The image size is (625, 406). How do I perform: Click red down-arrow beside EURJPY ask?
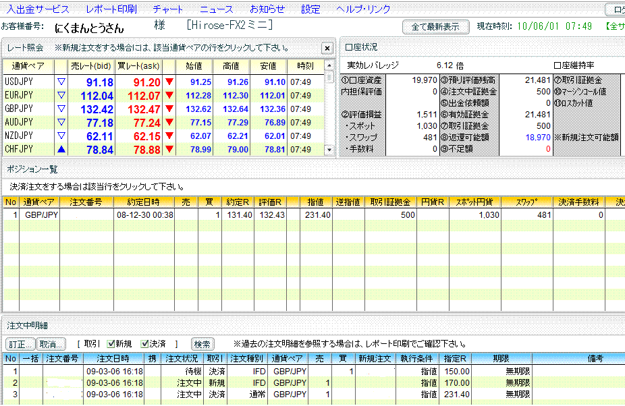click(x=169, y=95)
